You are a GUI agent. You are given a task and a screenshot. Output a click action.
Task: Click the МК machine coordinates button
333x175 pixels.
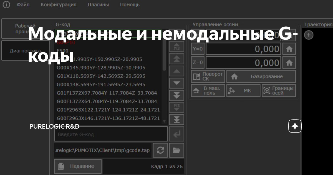[243, 91]
